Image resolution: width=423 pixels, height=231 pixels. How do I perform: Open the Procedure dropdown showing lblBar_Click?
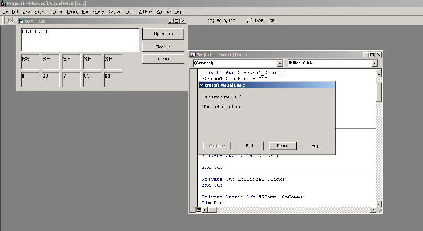click(374, 63)
